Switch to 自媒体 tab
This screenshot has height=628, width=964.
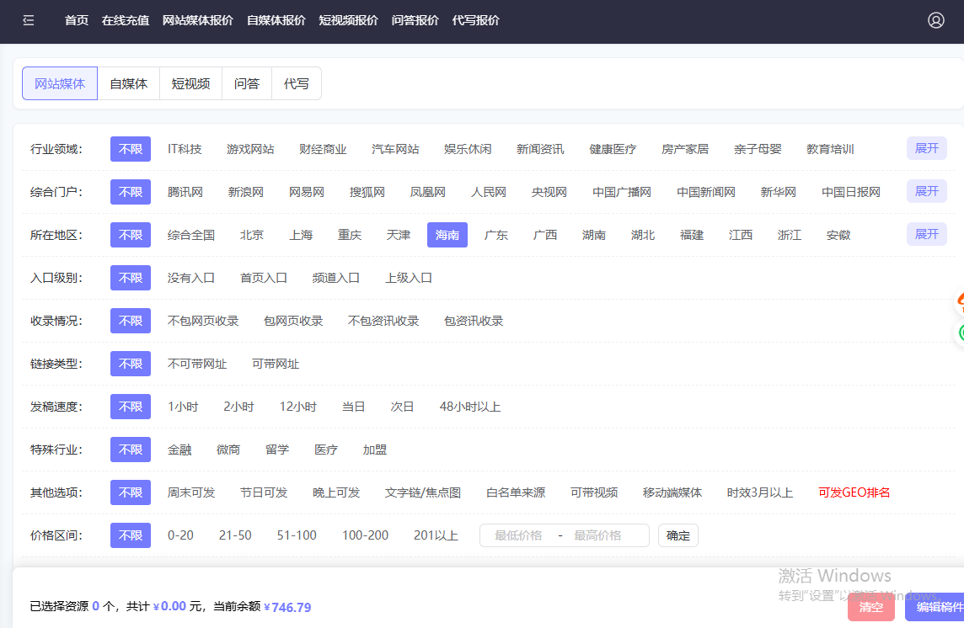tap(128, 83)
